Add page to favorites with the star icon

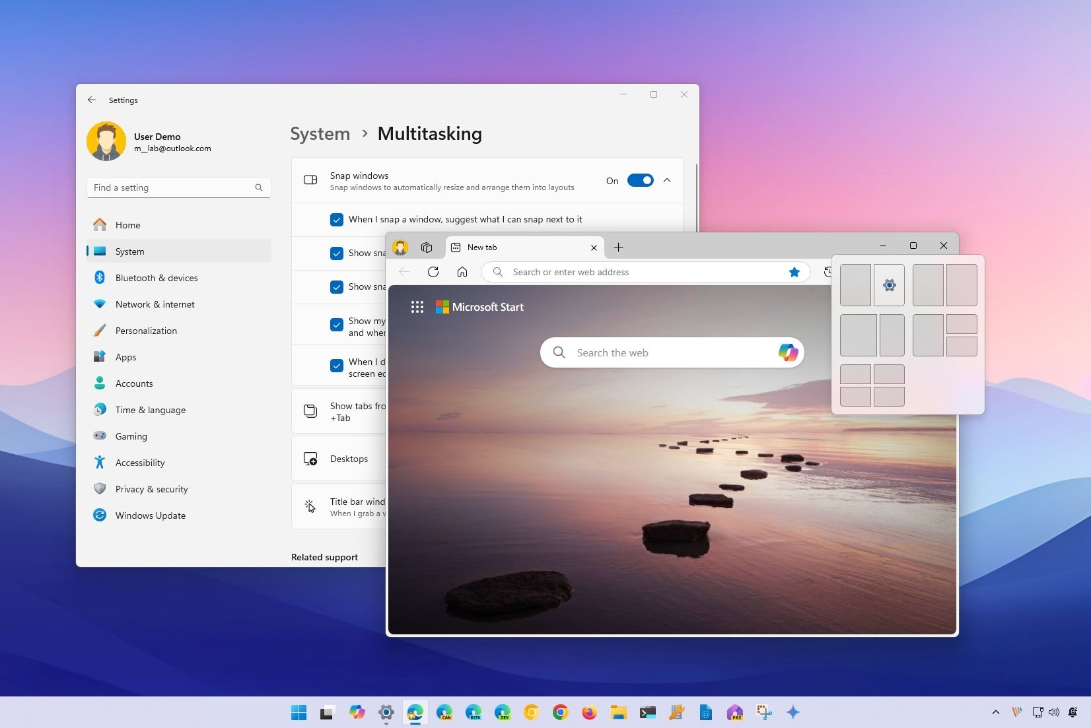point(794,271)
